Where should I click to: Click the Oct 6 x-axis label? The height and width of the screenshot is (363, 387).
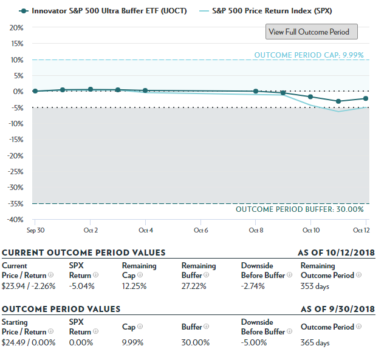(201, 230)
